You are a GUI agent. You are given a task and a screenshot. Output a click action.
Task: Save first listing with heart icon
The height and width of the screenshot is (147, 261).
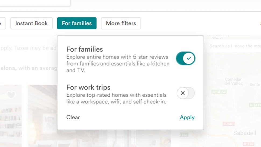coord(11,95)
